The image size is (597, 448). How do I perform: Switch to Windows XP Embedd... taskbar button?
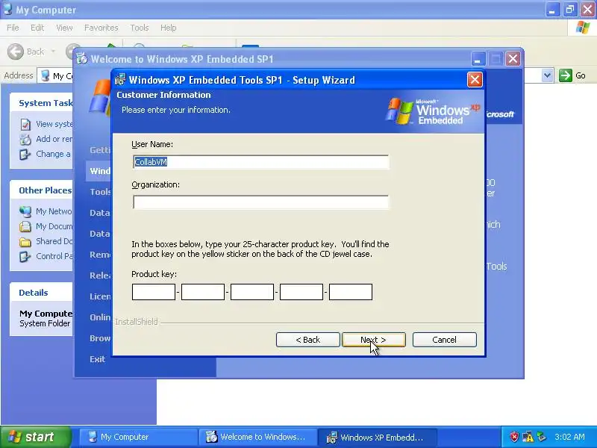click(x=378, y=437)
